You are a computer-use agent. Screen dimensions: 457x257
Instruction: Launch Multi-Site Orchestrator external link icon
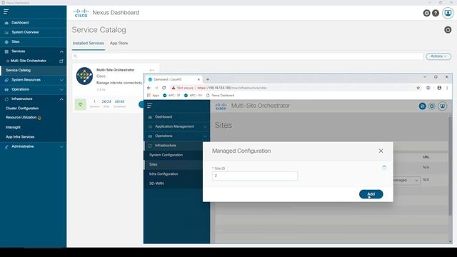coord(61,61)
